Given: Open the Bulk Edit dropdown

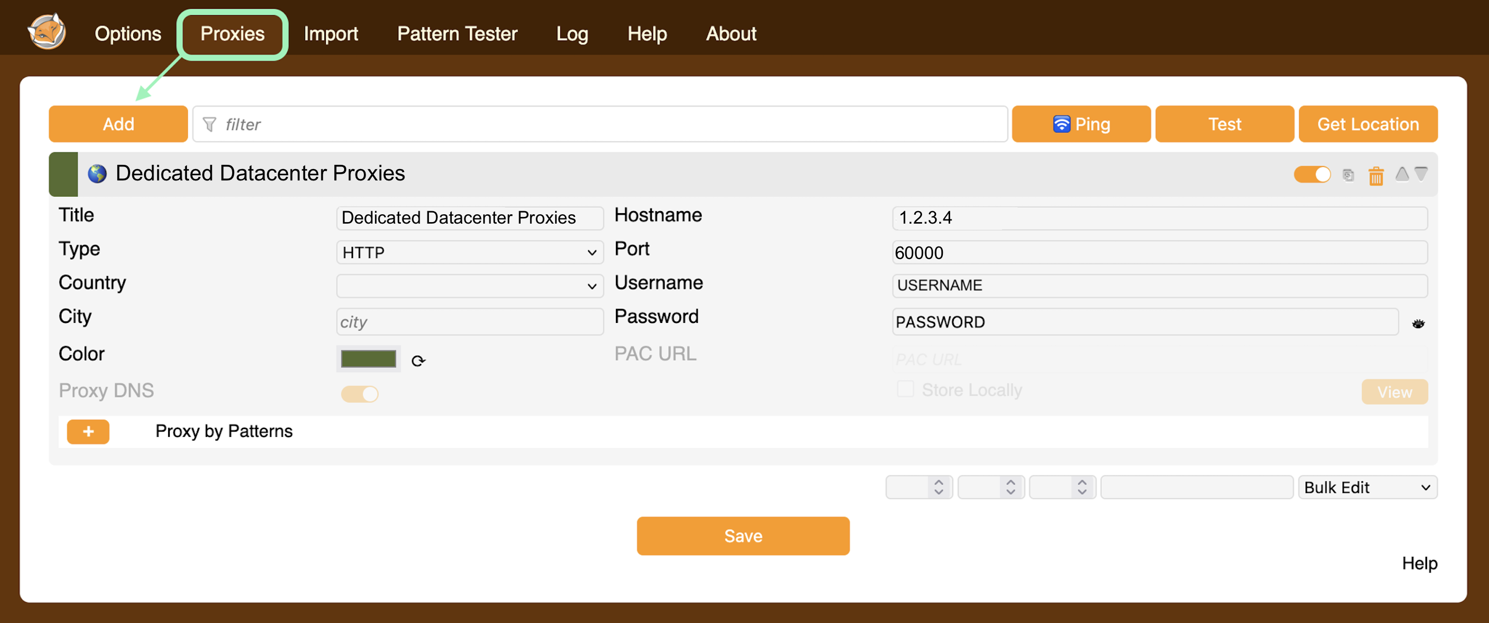Looking at the screenshot, I should pyautogui.click(x=1367, y=487).
